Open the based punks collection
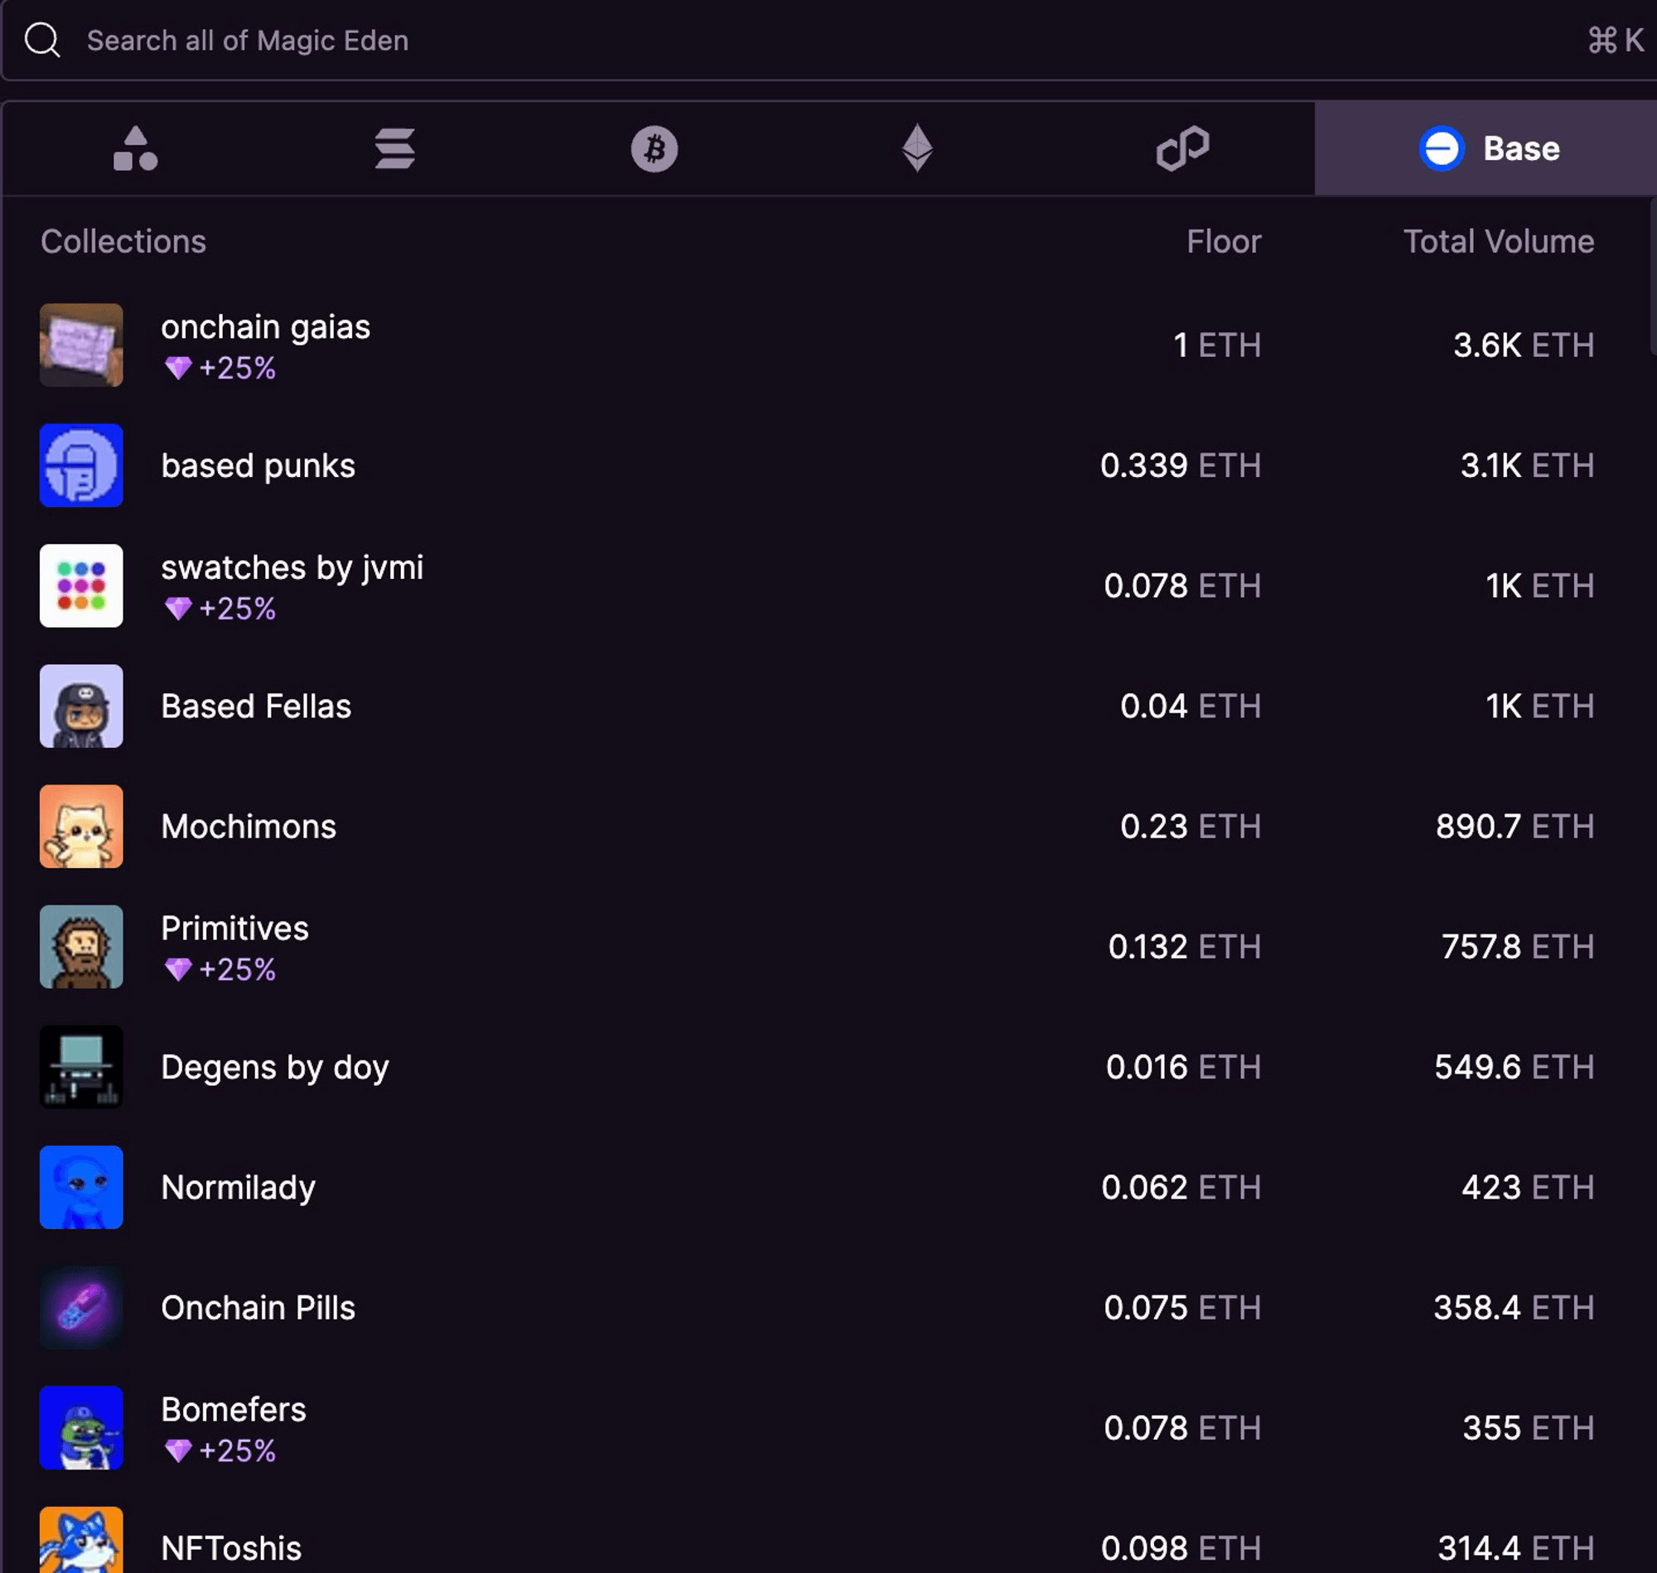Viewport: 1657px width, 1573px height. coord(258,466)
